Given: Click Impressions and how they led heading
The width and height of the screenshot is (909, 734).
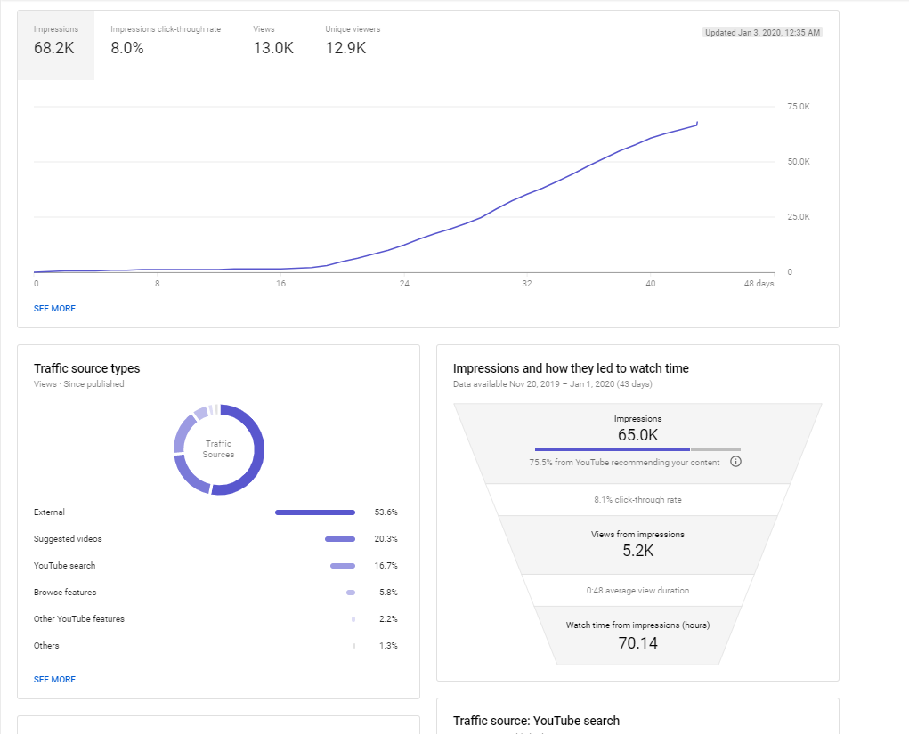Looking at the screenshot, I should (571, 368).
